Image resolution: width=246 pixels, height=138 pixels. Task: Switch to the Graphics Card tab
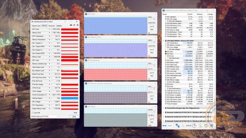(36, 26)
